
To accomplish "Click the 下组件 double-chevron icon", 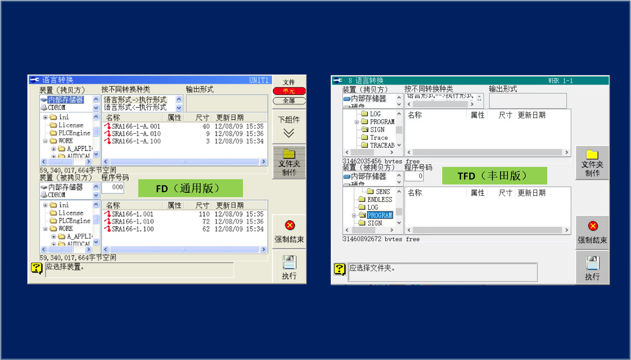I will (289, 133).
